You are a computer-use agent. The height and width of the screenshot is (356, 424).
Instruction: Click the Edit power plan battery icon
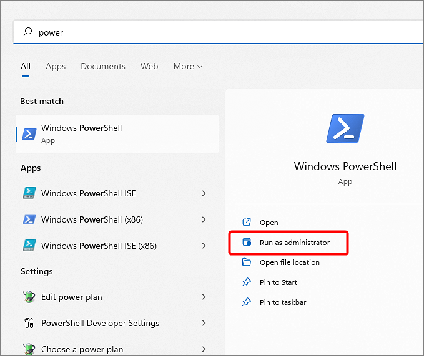click(x=29, y=297)
